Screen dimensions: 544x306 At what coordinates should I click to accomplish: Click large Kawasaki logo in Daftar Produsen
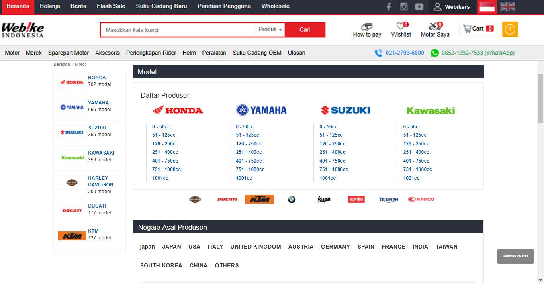431,110
